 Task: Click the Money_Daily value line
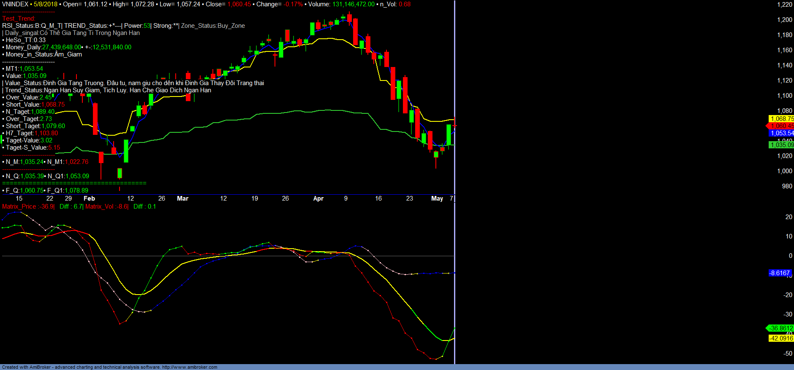(68, 47)
